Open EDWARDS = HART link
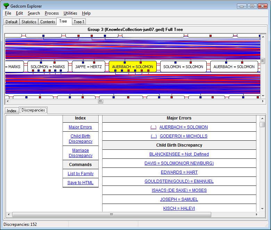 179,172
